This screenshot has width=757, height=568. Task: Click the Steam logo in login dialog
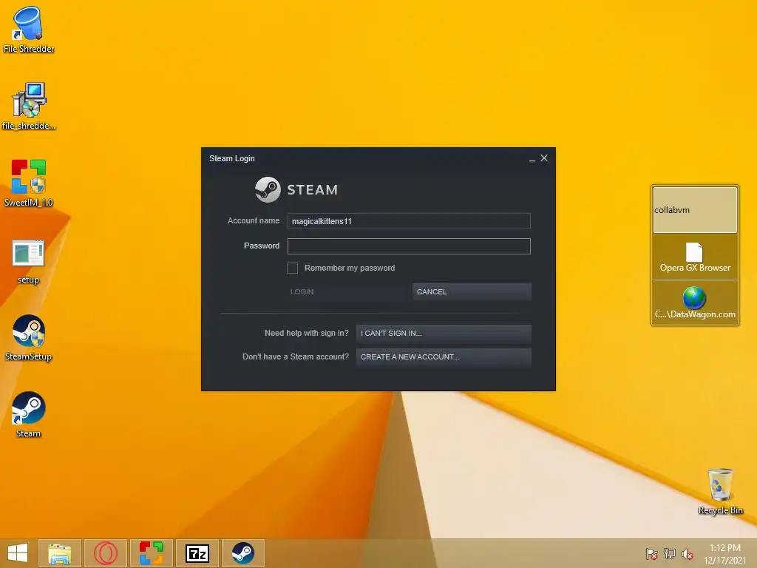click(296, 189)
